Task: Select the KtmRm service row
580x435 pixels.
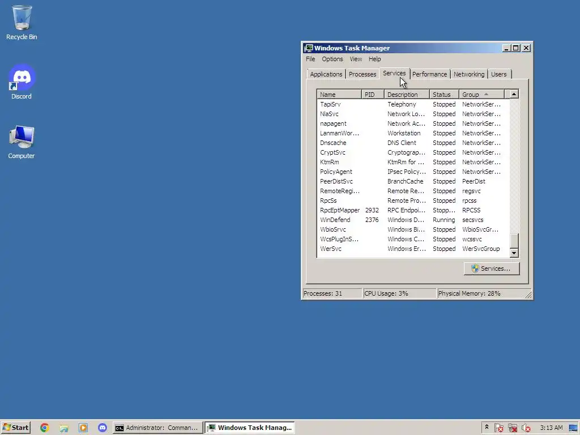Action: click(x=413, y=162)
